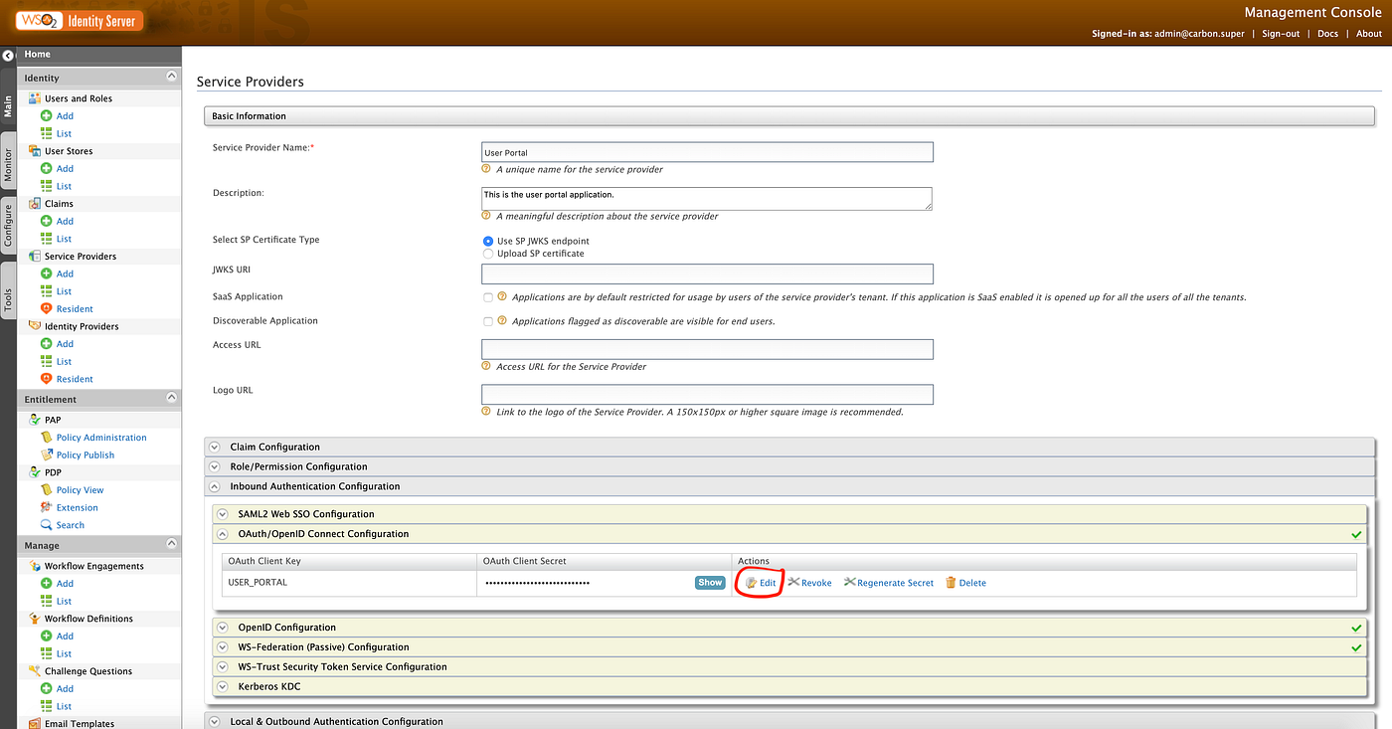Check the Discoverable Application option
1392x729 pixels.
[x=487, y=321]
